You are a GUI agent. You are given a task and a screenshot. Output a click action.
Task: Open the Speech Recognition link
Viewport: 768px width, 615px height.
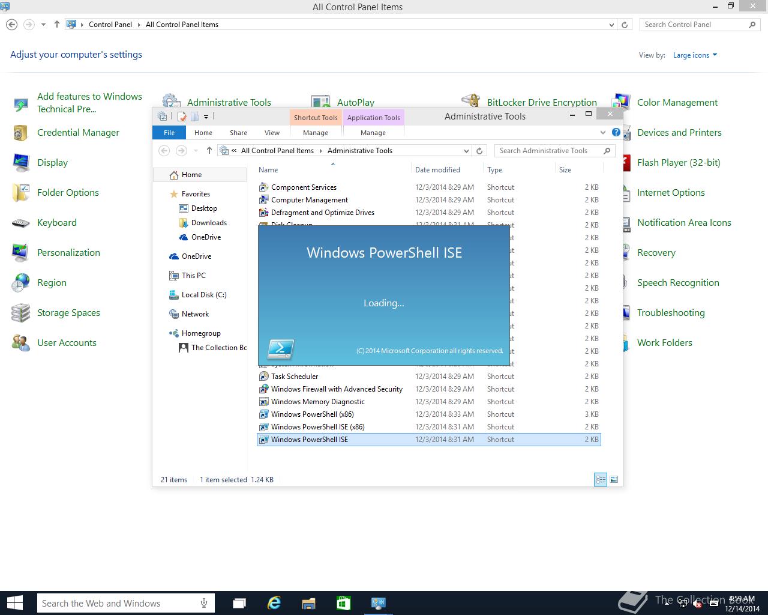pyautogui.click(x=678, y=283)
